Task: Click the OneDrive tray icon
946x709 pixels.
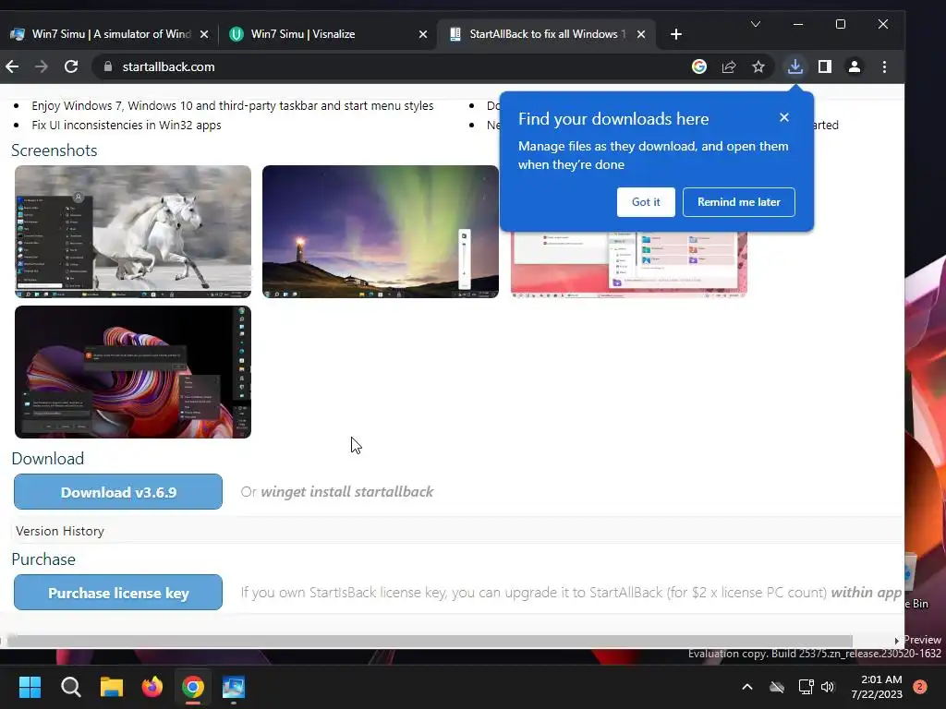Action: tap(777, 687)
